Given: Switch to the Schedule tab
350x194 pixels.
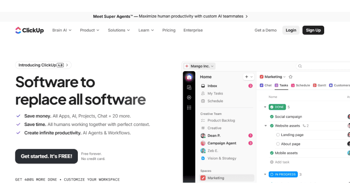Looking at the screenshot, I should coord(301,85).
